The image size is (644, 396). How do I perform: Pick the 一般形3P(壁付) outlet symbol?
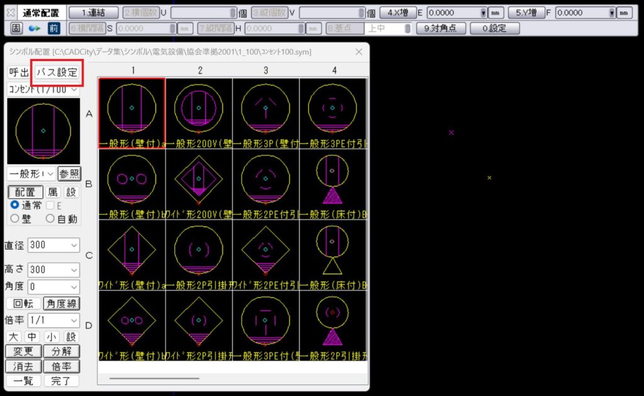pos(266,113)
